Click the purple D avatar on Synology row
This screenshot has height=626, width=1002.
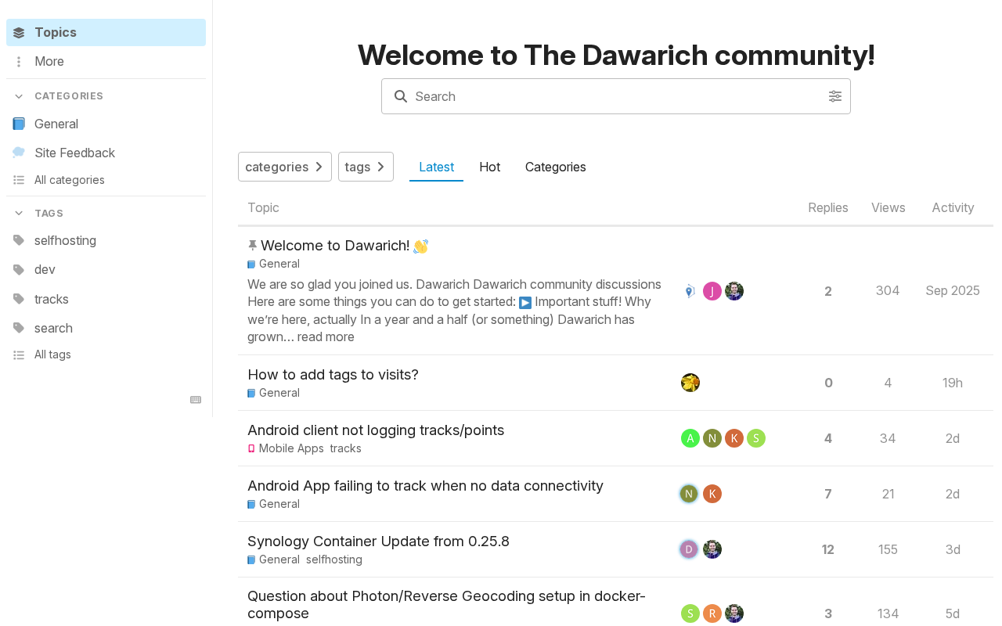click(689, 549)
